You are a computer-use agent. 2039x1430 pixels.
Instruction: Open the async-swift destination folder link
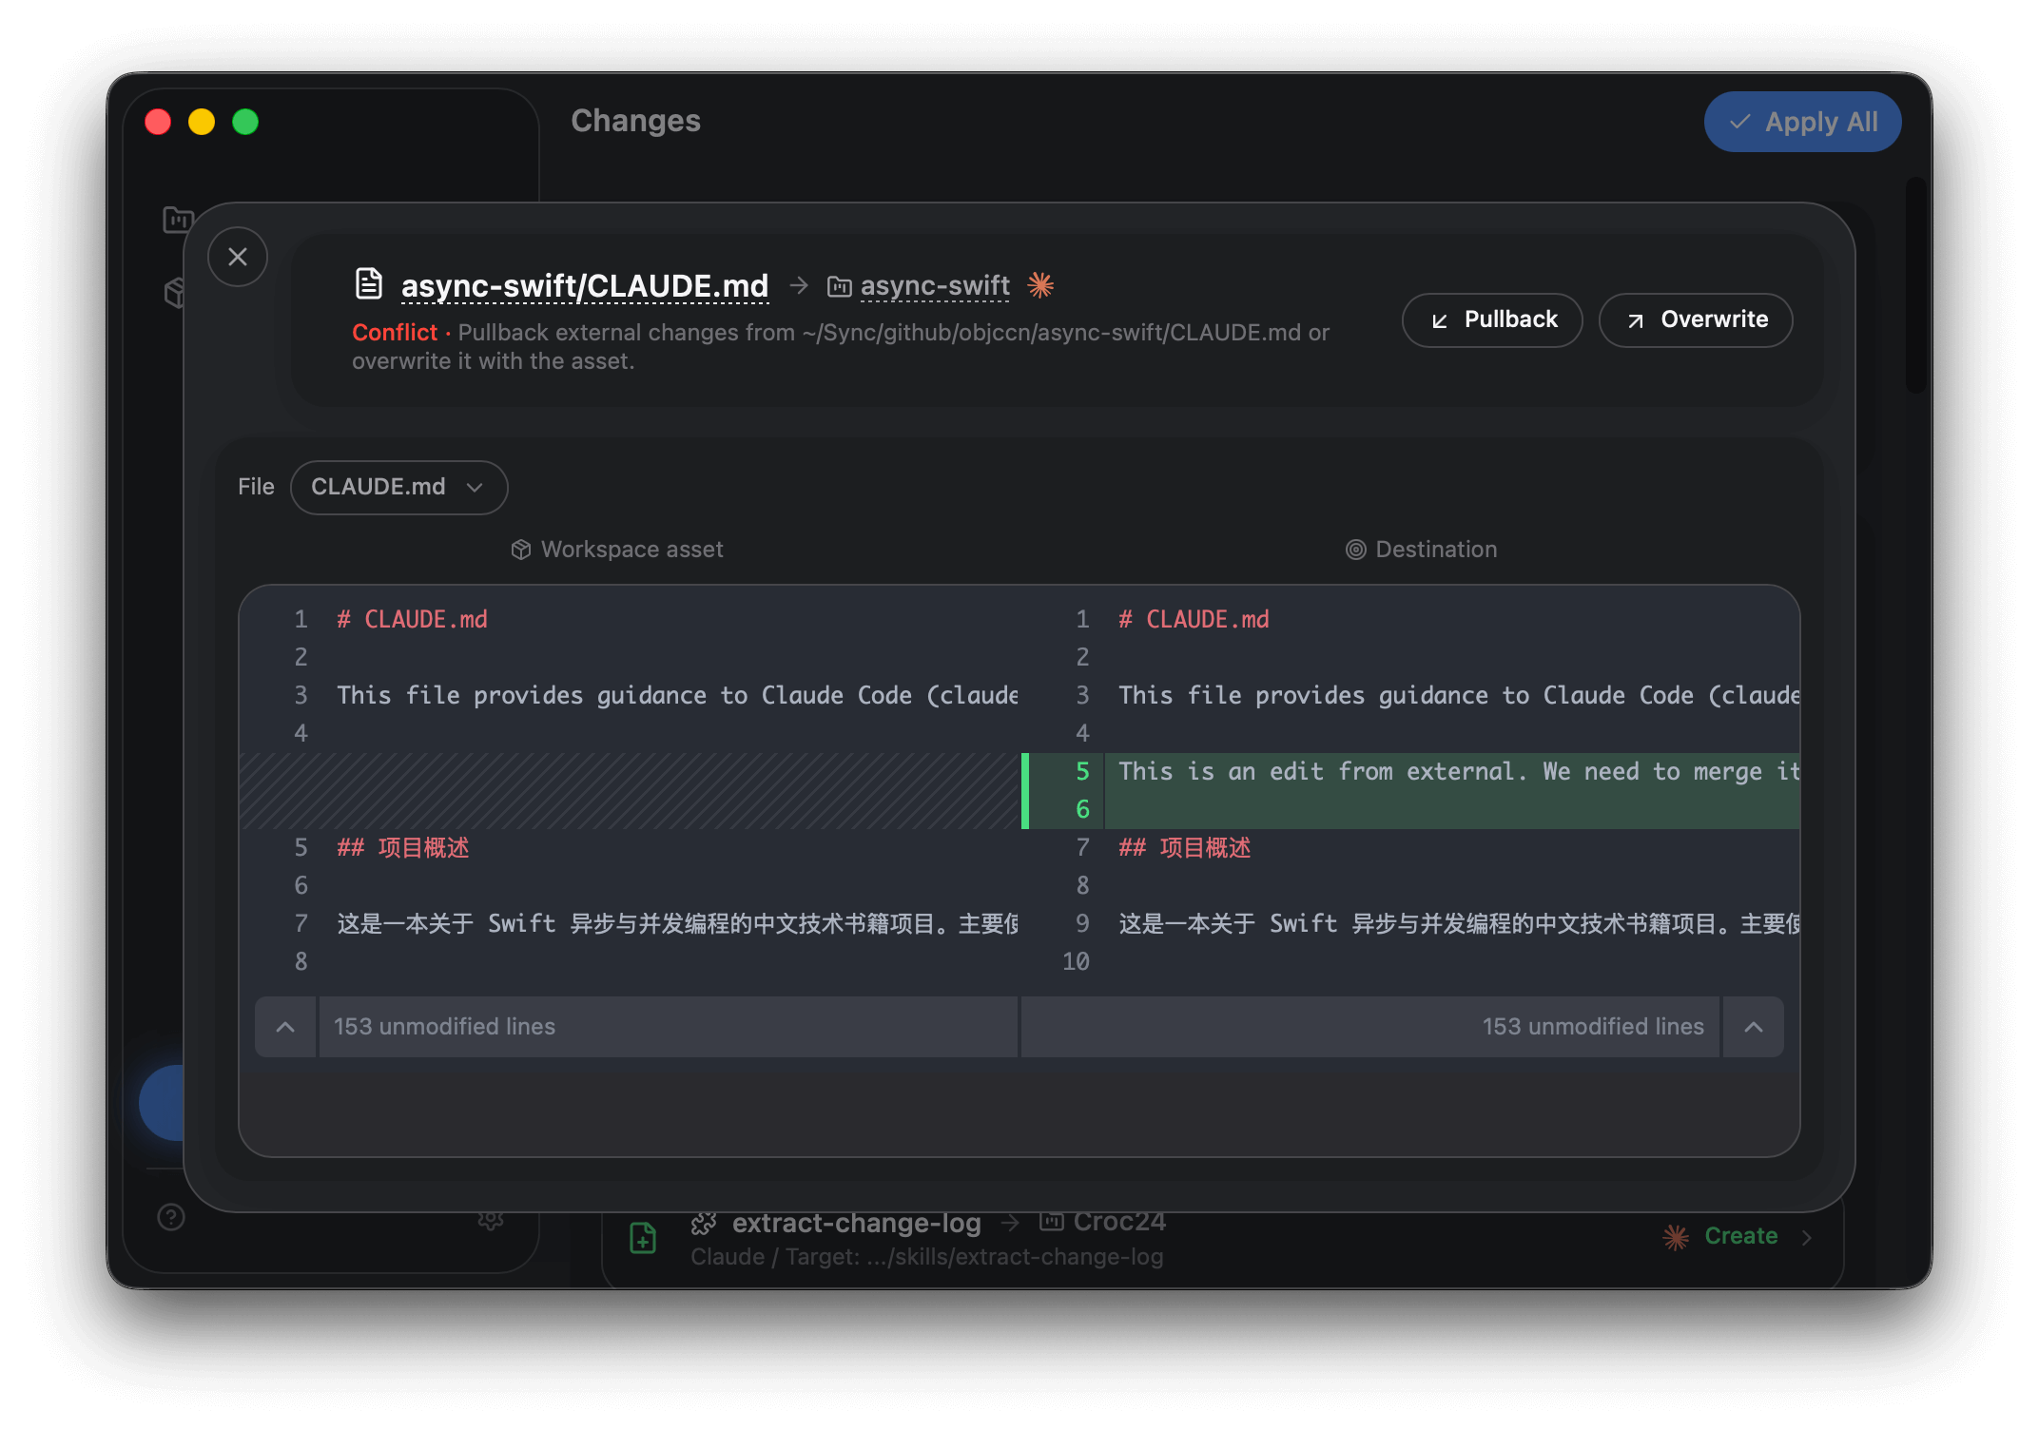[x=934, y=285]
